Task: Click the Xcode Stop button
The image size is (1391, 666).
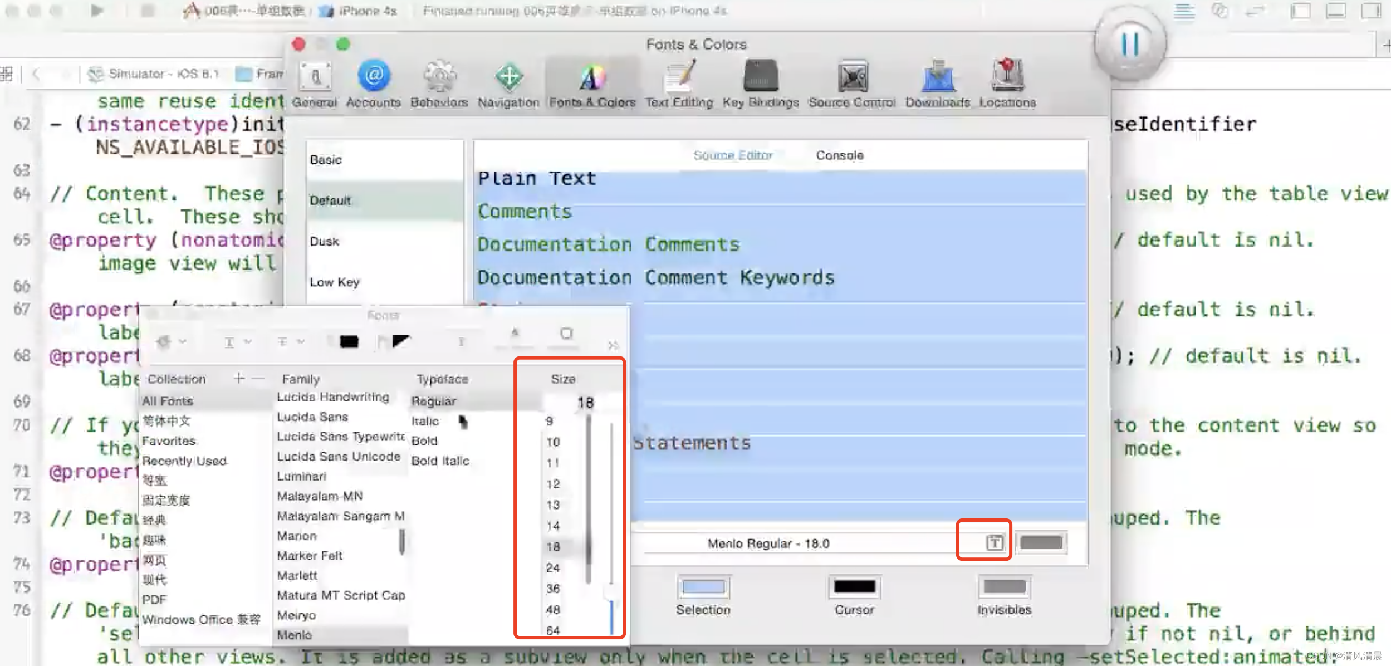Action: [148, 11]
